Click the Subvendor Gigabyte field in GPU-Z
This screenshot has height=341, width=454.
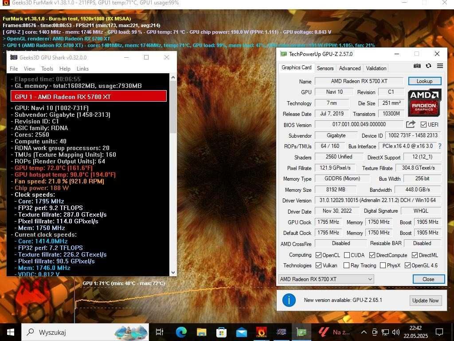[x=336, y=135]
